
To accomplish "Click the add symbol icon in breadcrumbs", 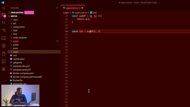I will [x=91, y=12].
